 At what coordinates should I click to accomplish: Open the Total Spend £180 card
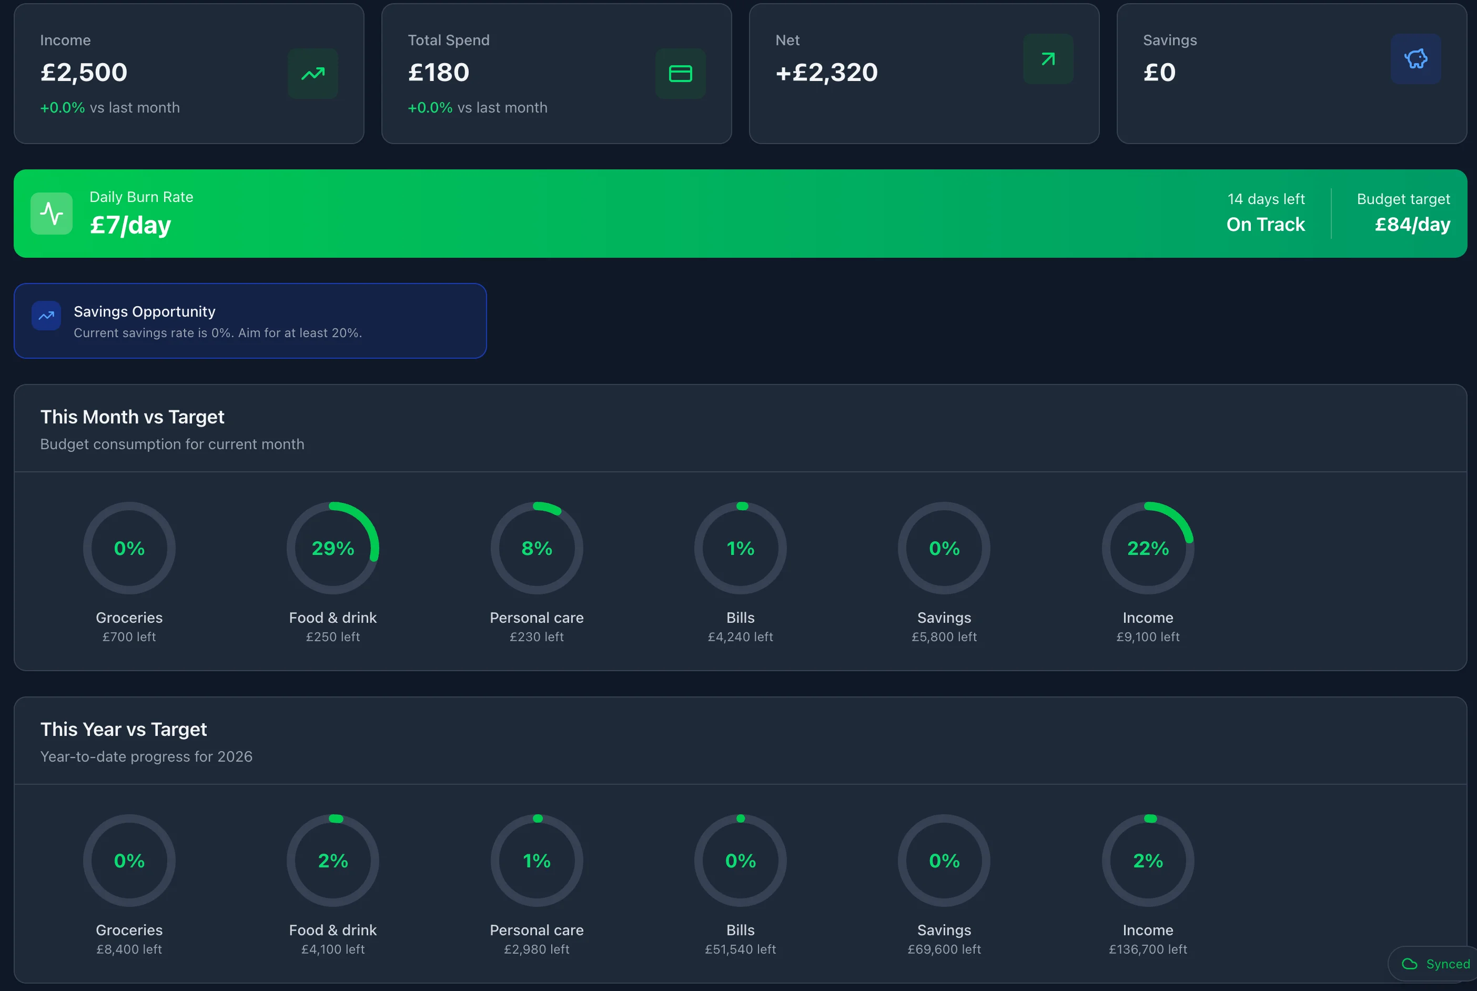coord(556,73)
